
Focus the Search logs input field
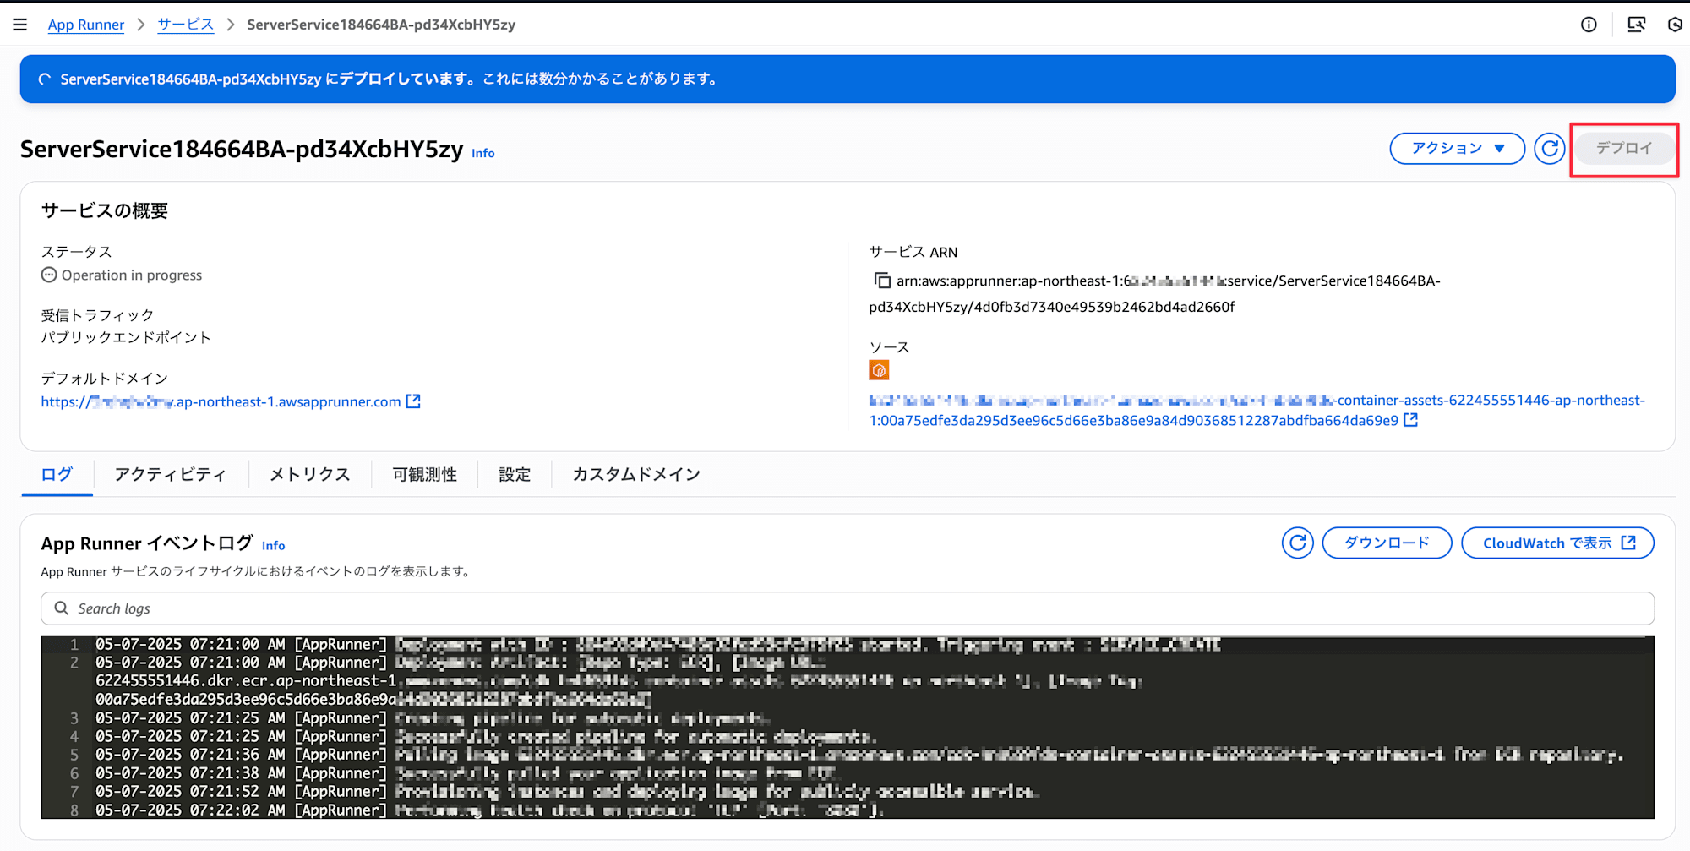click(x=848, y=608)
